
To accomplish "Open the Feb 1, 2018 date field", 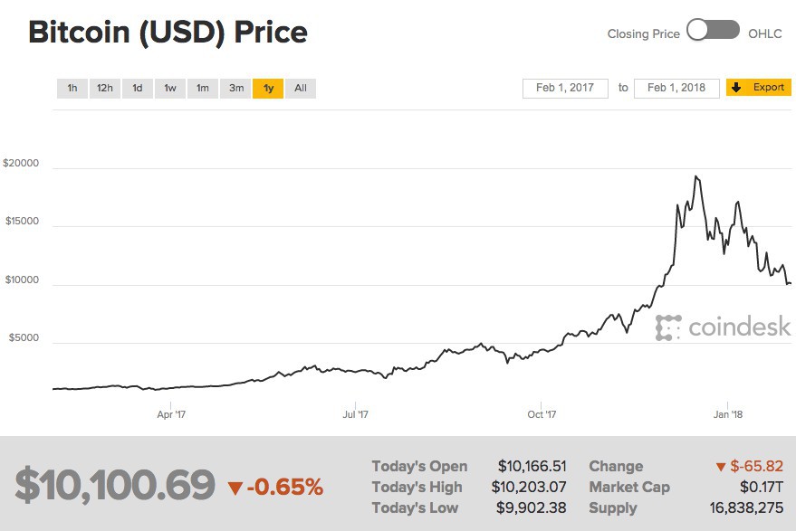I will click(676, 88).
